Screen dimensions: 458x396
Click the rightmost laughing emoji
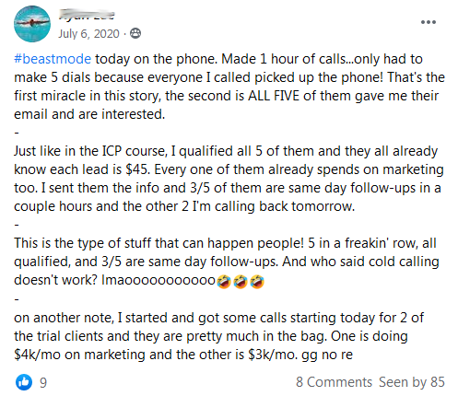(x=257, y=282)
